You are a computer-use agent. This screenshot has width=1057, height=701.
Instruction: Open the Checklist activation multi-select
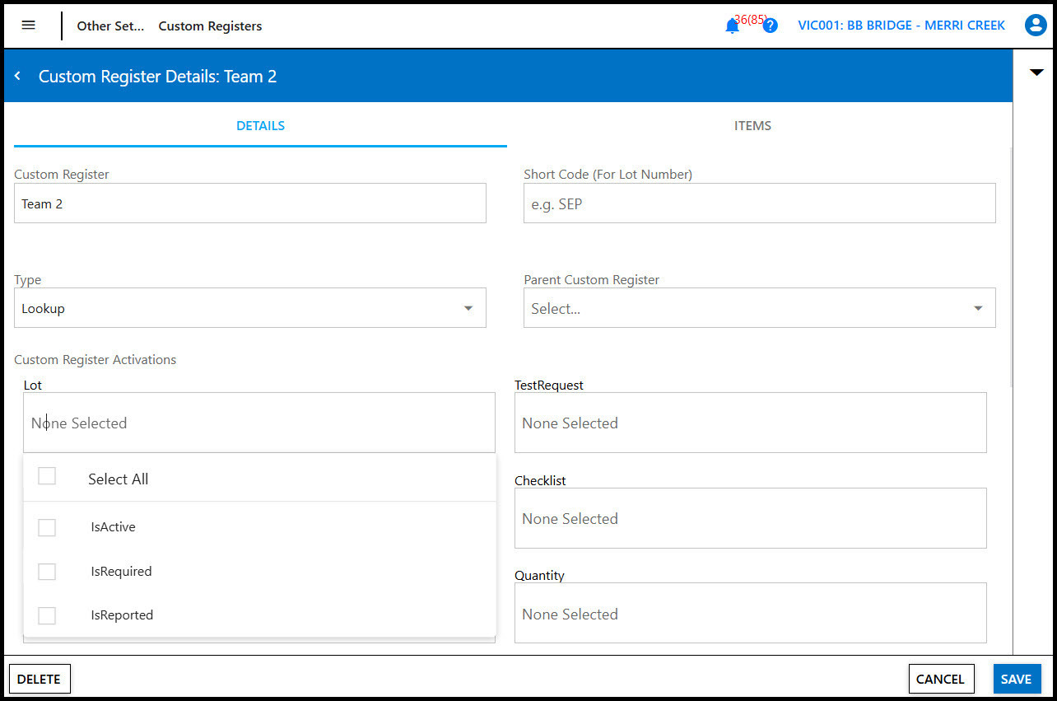751,518
